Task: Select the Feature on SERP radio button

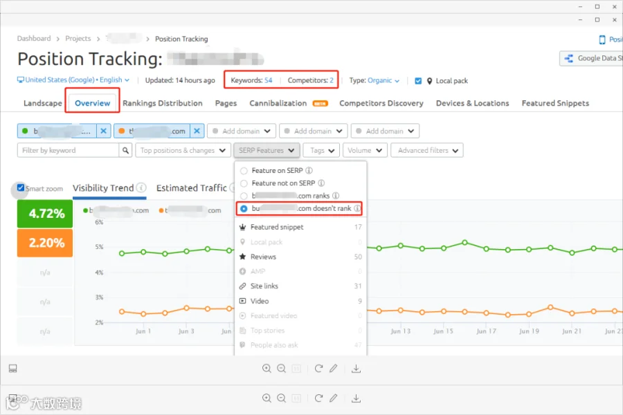Action: pos(244,171)
